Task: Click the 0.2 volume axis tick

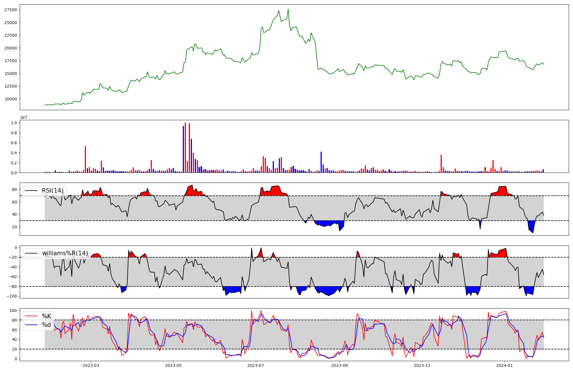Action: [x=14, y=163]
